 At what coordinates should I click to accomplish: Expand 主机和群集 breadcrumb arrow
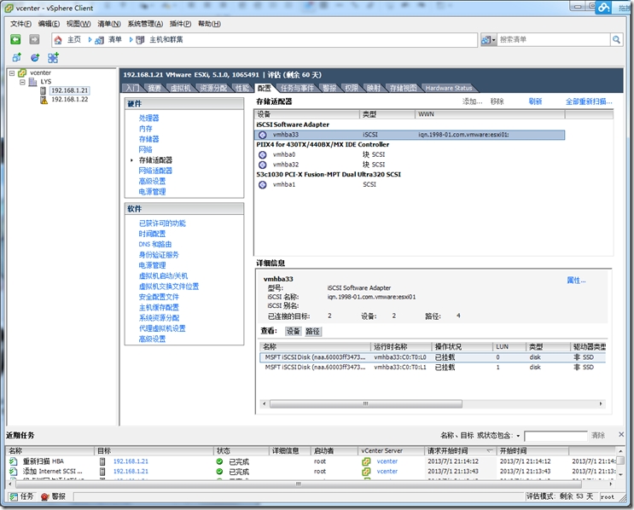131,39
